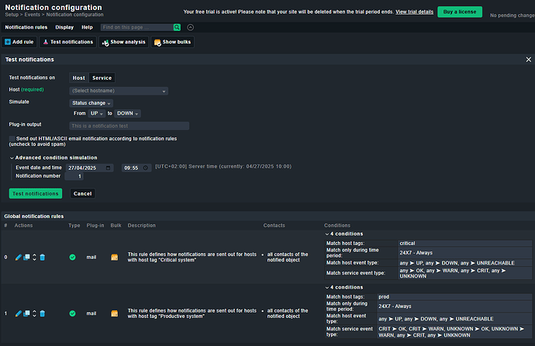The height and width of the screenshot is (346, 535).
Task: Click the green search magnifier icon
Action: pos(178,27)
